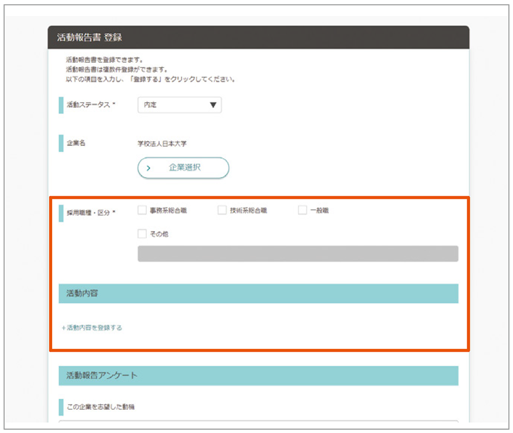
Task: Click the 活動ステータス label
Action: (x=91, y=104)
